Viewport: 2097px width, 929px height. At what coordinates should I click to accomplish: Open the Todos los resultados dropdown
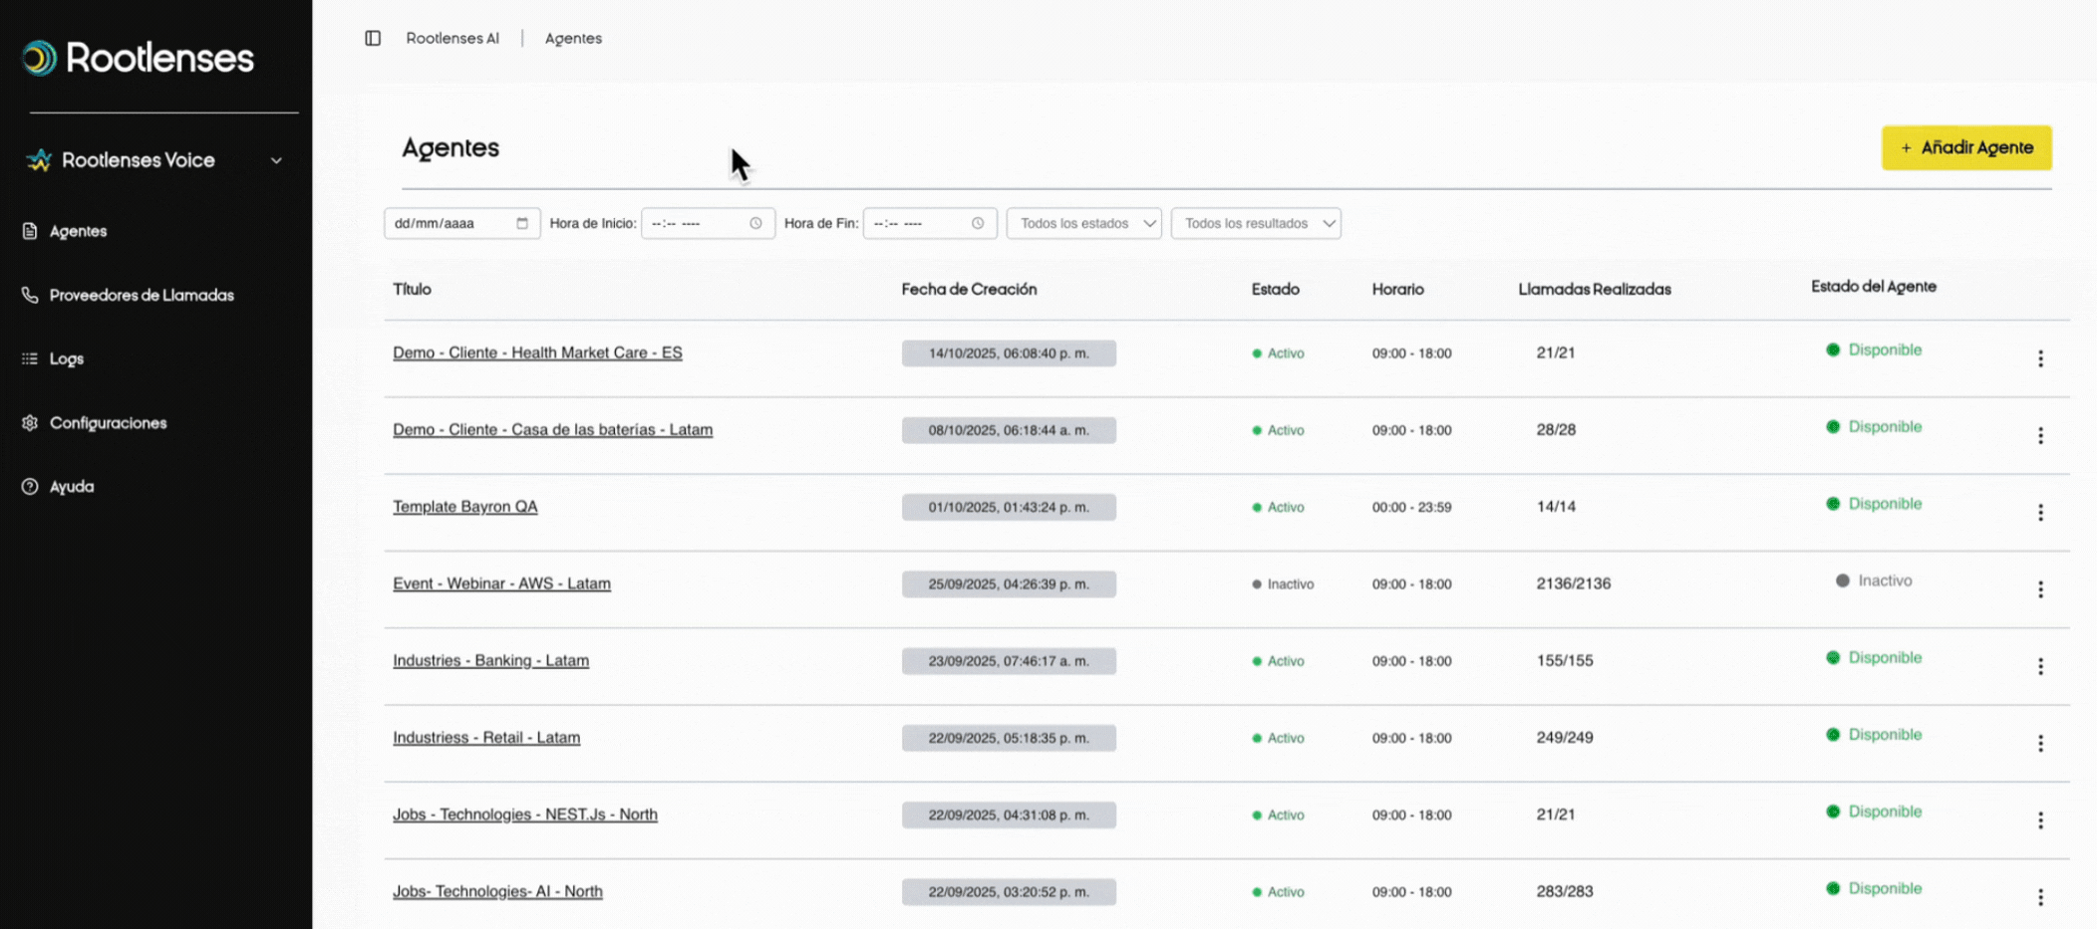[1256, 223]
